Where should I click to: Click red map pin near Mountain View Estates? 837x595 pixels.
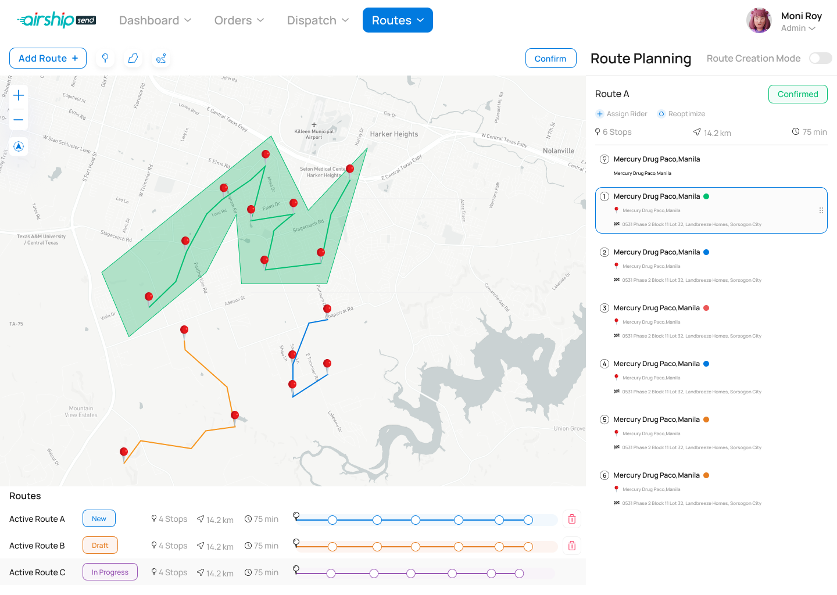(124, 454)
